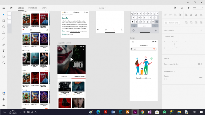Image resolution: width=205 pixels, height=115 pixels.
Task: Start desktop preview with play button
Action: (189, 8)
